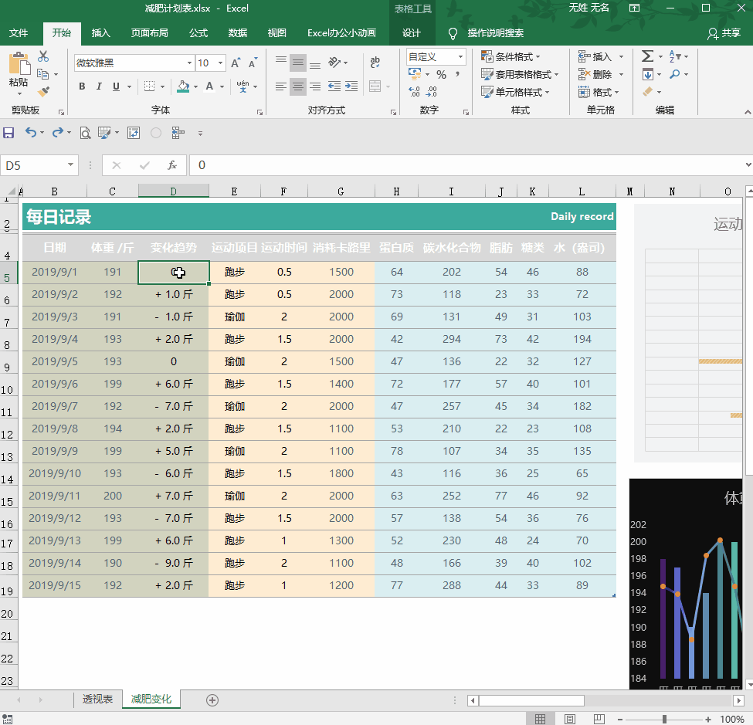
Task: Increase decimal places
Action: 414,91
